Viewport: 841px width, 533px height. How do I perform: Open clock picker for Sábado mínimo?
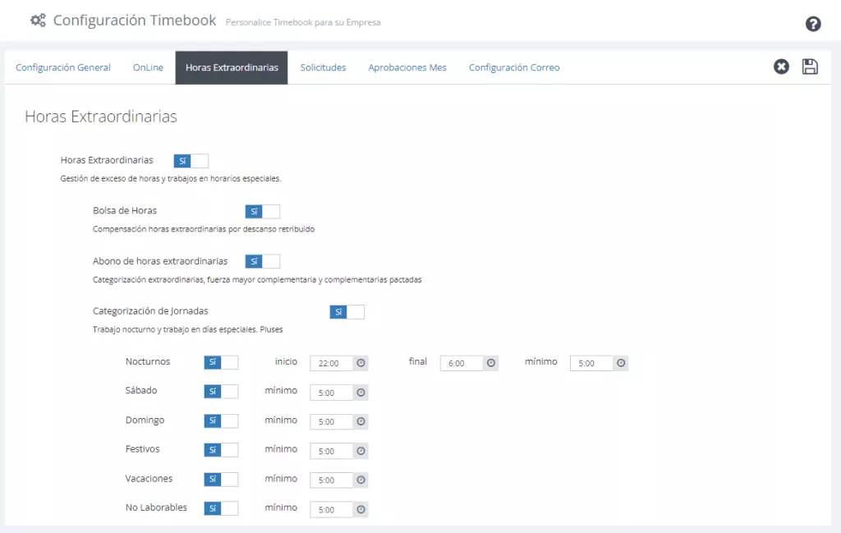(361, 393)
